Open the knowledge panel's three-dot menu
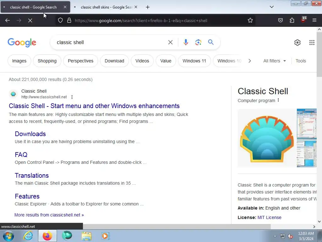322x242 pixels. tap(278, 100)
